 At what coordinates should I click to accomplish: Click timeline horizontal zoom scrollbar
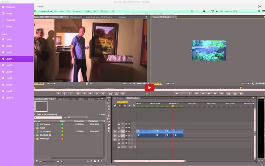[149, 161]
